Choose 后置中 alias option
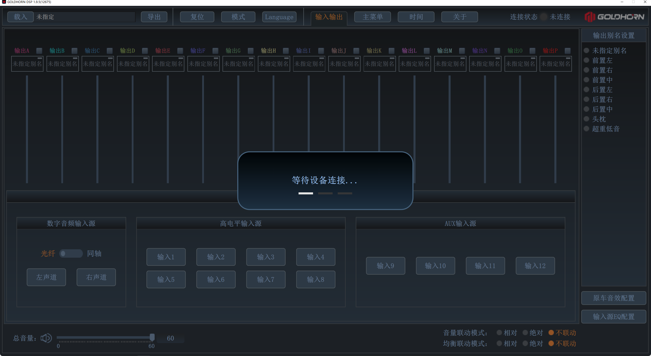This screenshot has height=356, width=651. (x=586, y=109)
